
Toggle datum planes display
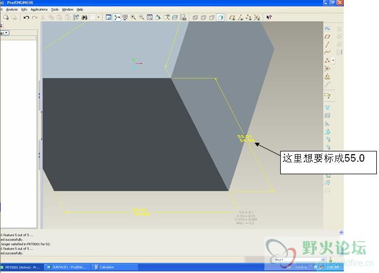pyautogui.click(x=232, y=17)
